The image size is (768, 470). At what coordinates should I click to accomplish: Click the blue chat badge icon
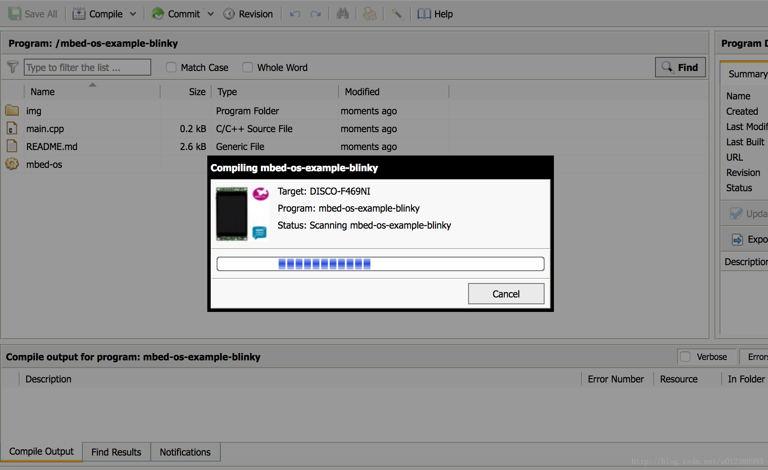tap(260, 232)
